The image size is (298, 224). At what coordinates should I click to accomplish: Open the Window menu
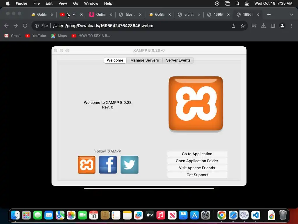[x=91, y=3]
